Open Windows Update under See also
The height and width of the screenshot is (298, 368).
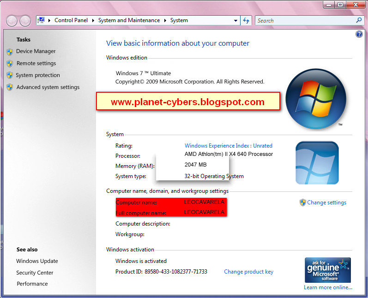pyautogui.click(x=37, y=261)
